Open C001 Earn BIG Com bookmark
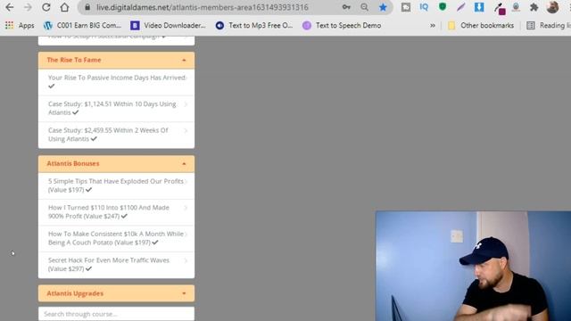Image resolution: width=571 pixels, height=321 pixels. point(82,26)
